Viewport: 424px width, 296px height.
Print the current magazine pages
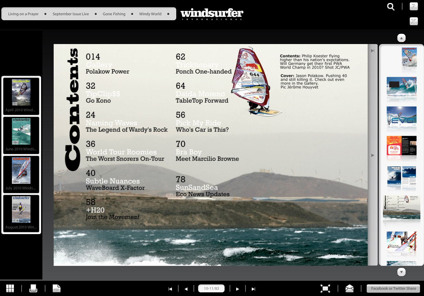point(33,288)
